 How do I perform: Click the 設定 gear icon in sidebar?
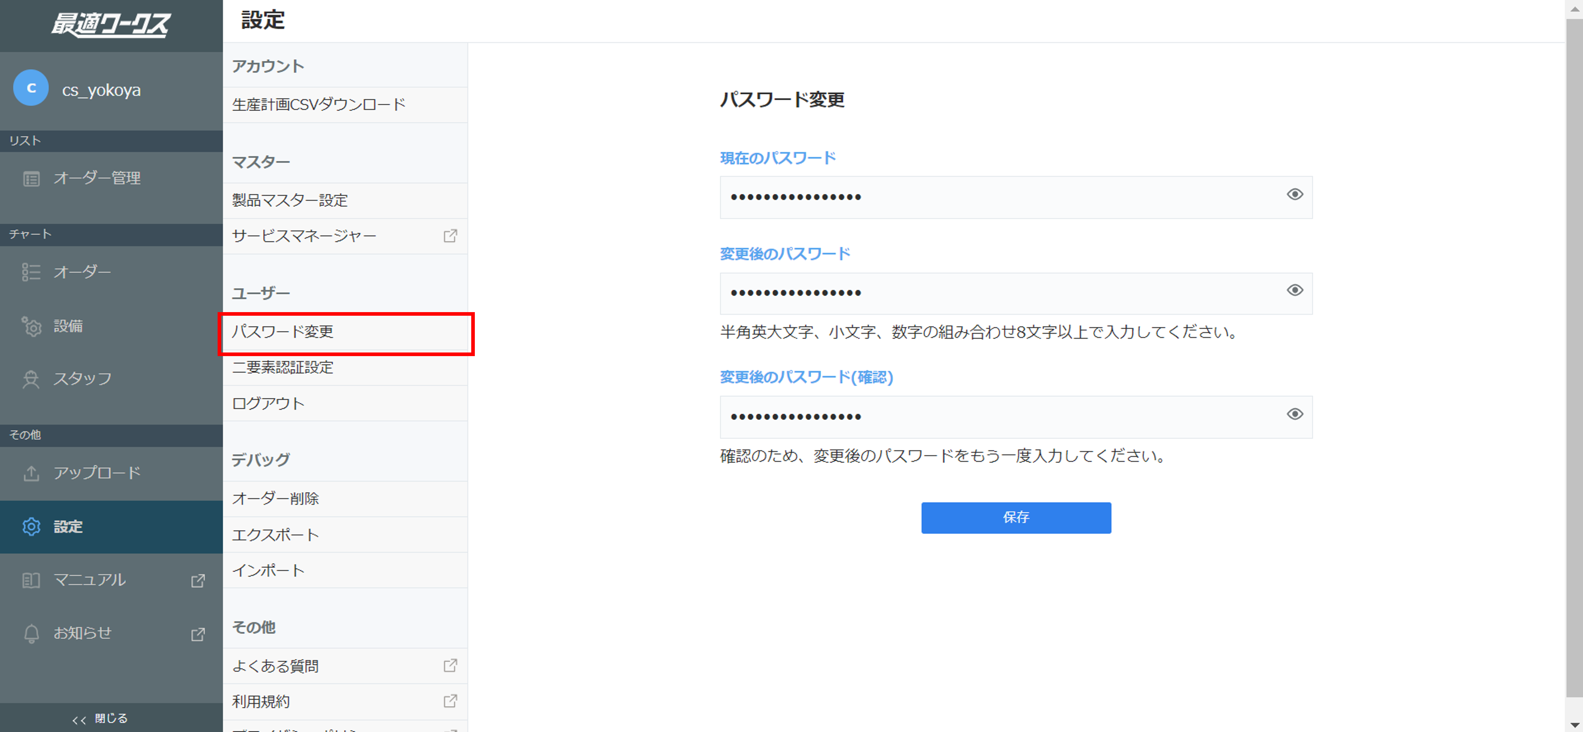point(31,527)
